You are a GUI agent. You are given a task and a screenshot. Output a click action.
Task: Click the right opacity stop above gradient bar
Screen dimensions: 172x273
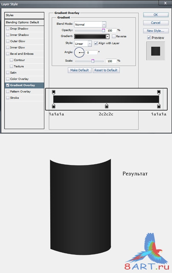point(159,92)
